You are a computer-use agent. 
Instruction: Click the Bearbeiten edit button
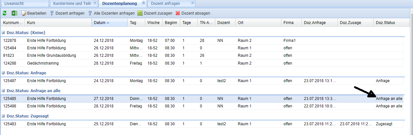34,13
